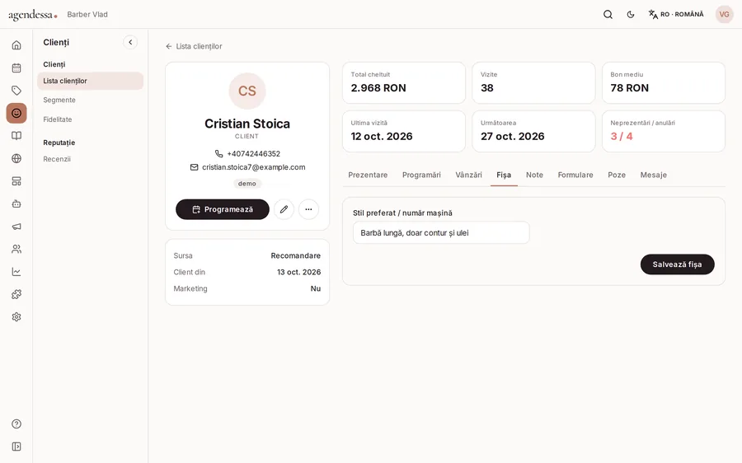Click the pencil edit client icon
Screen dimensions: 742x463
(284, 209)
